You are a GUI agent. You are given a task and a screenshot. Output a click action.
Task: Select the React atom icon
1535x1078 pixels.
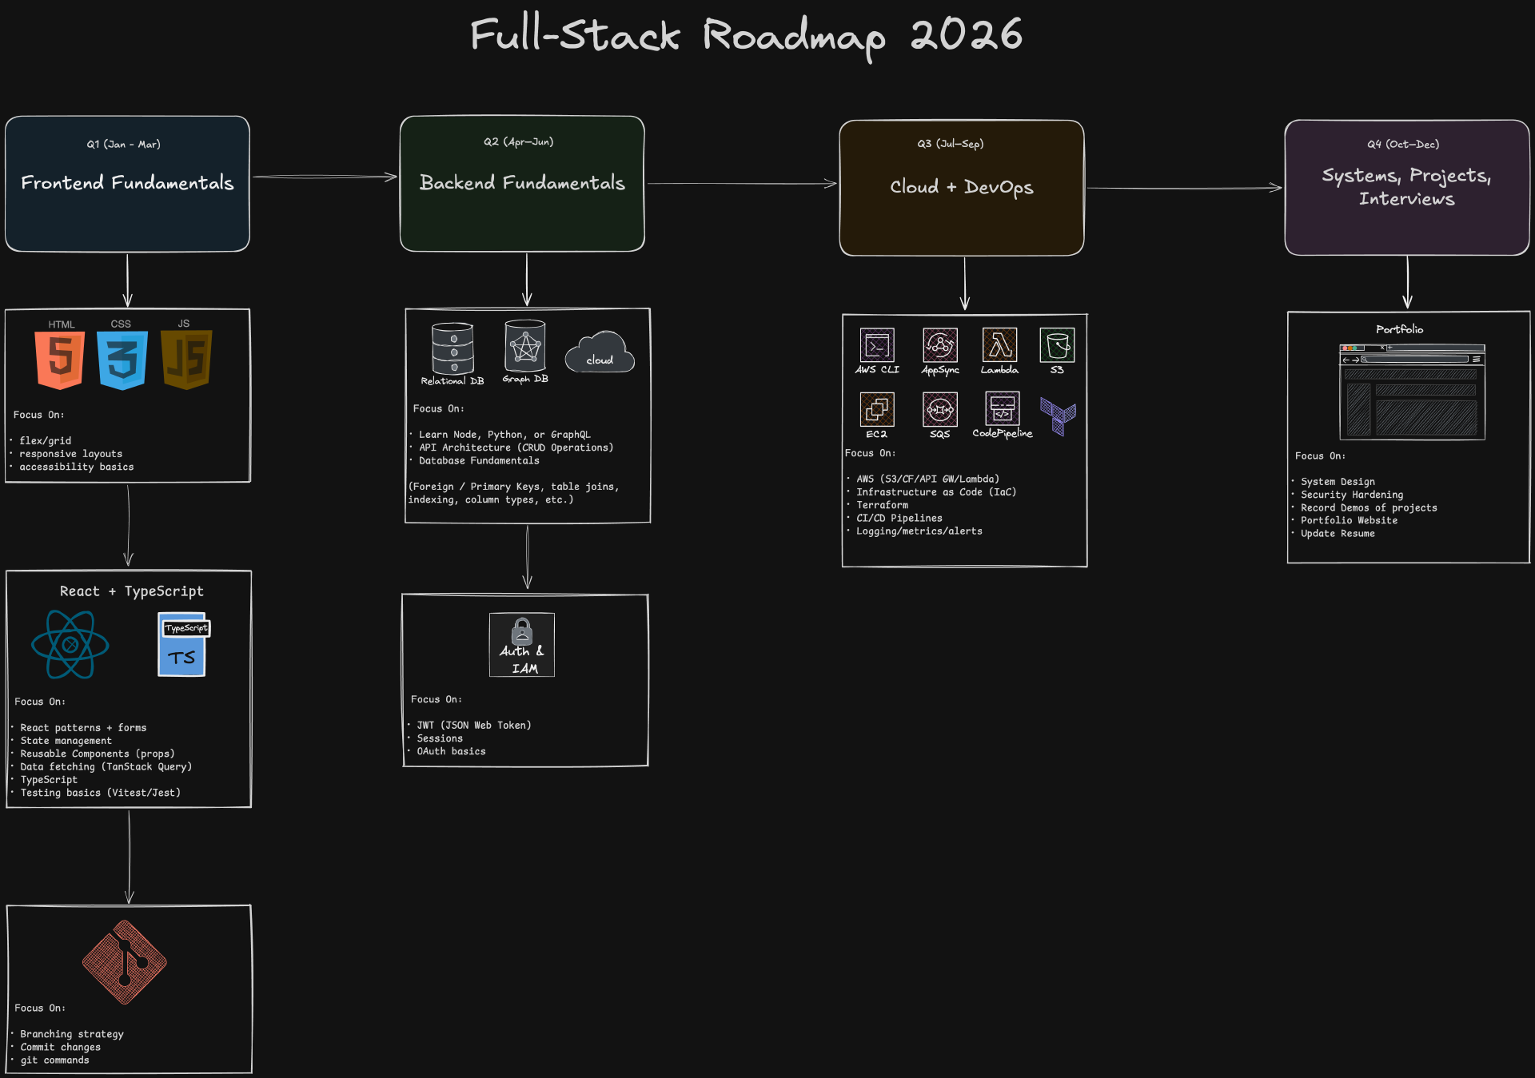(70, 645)
